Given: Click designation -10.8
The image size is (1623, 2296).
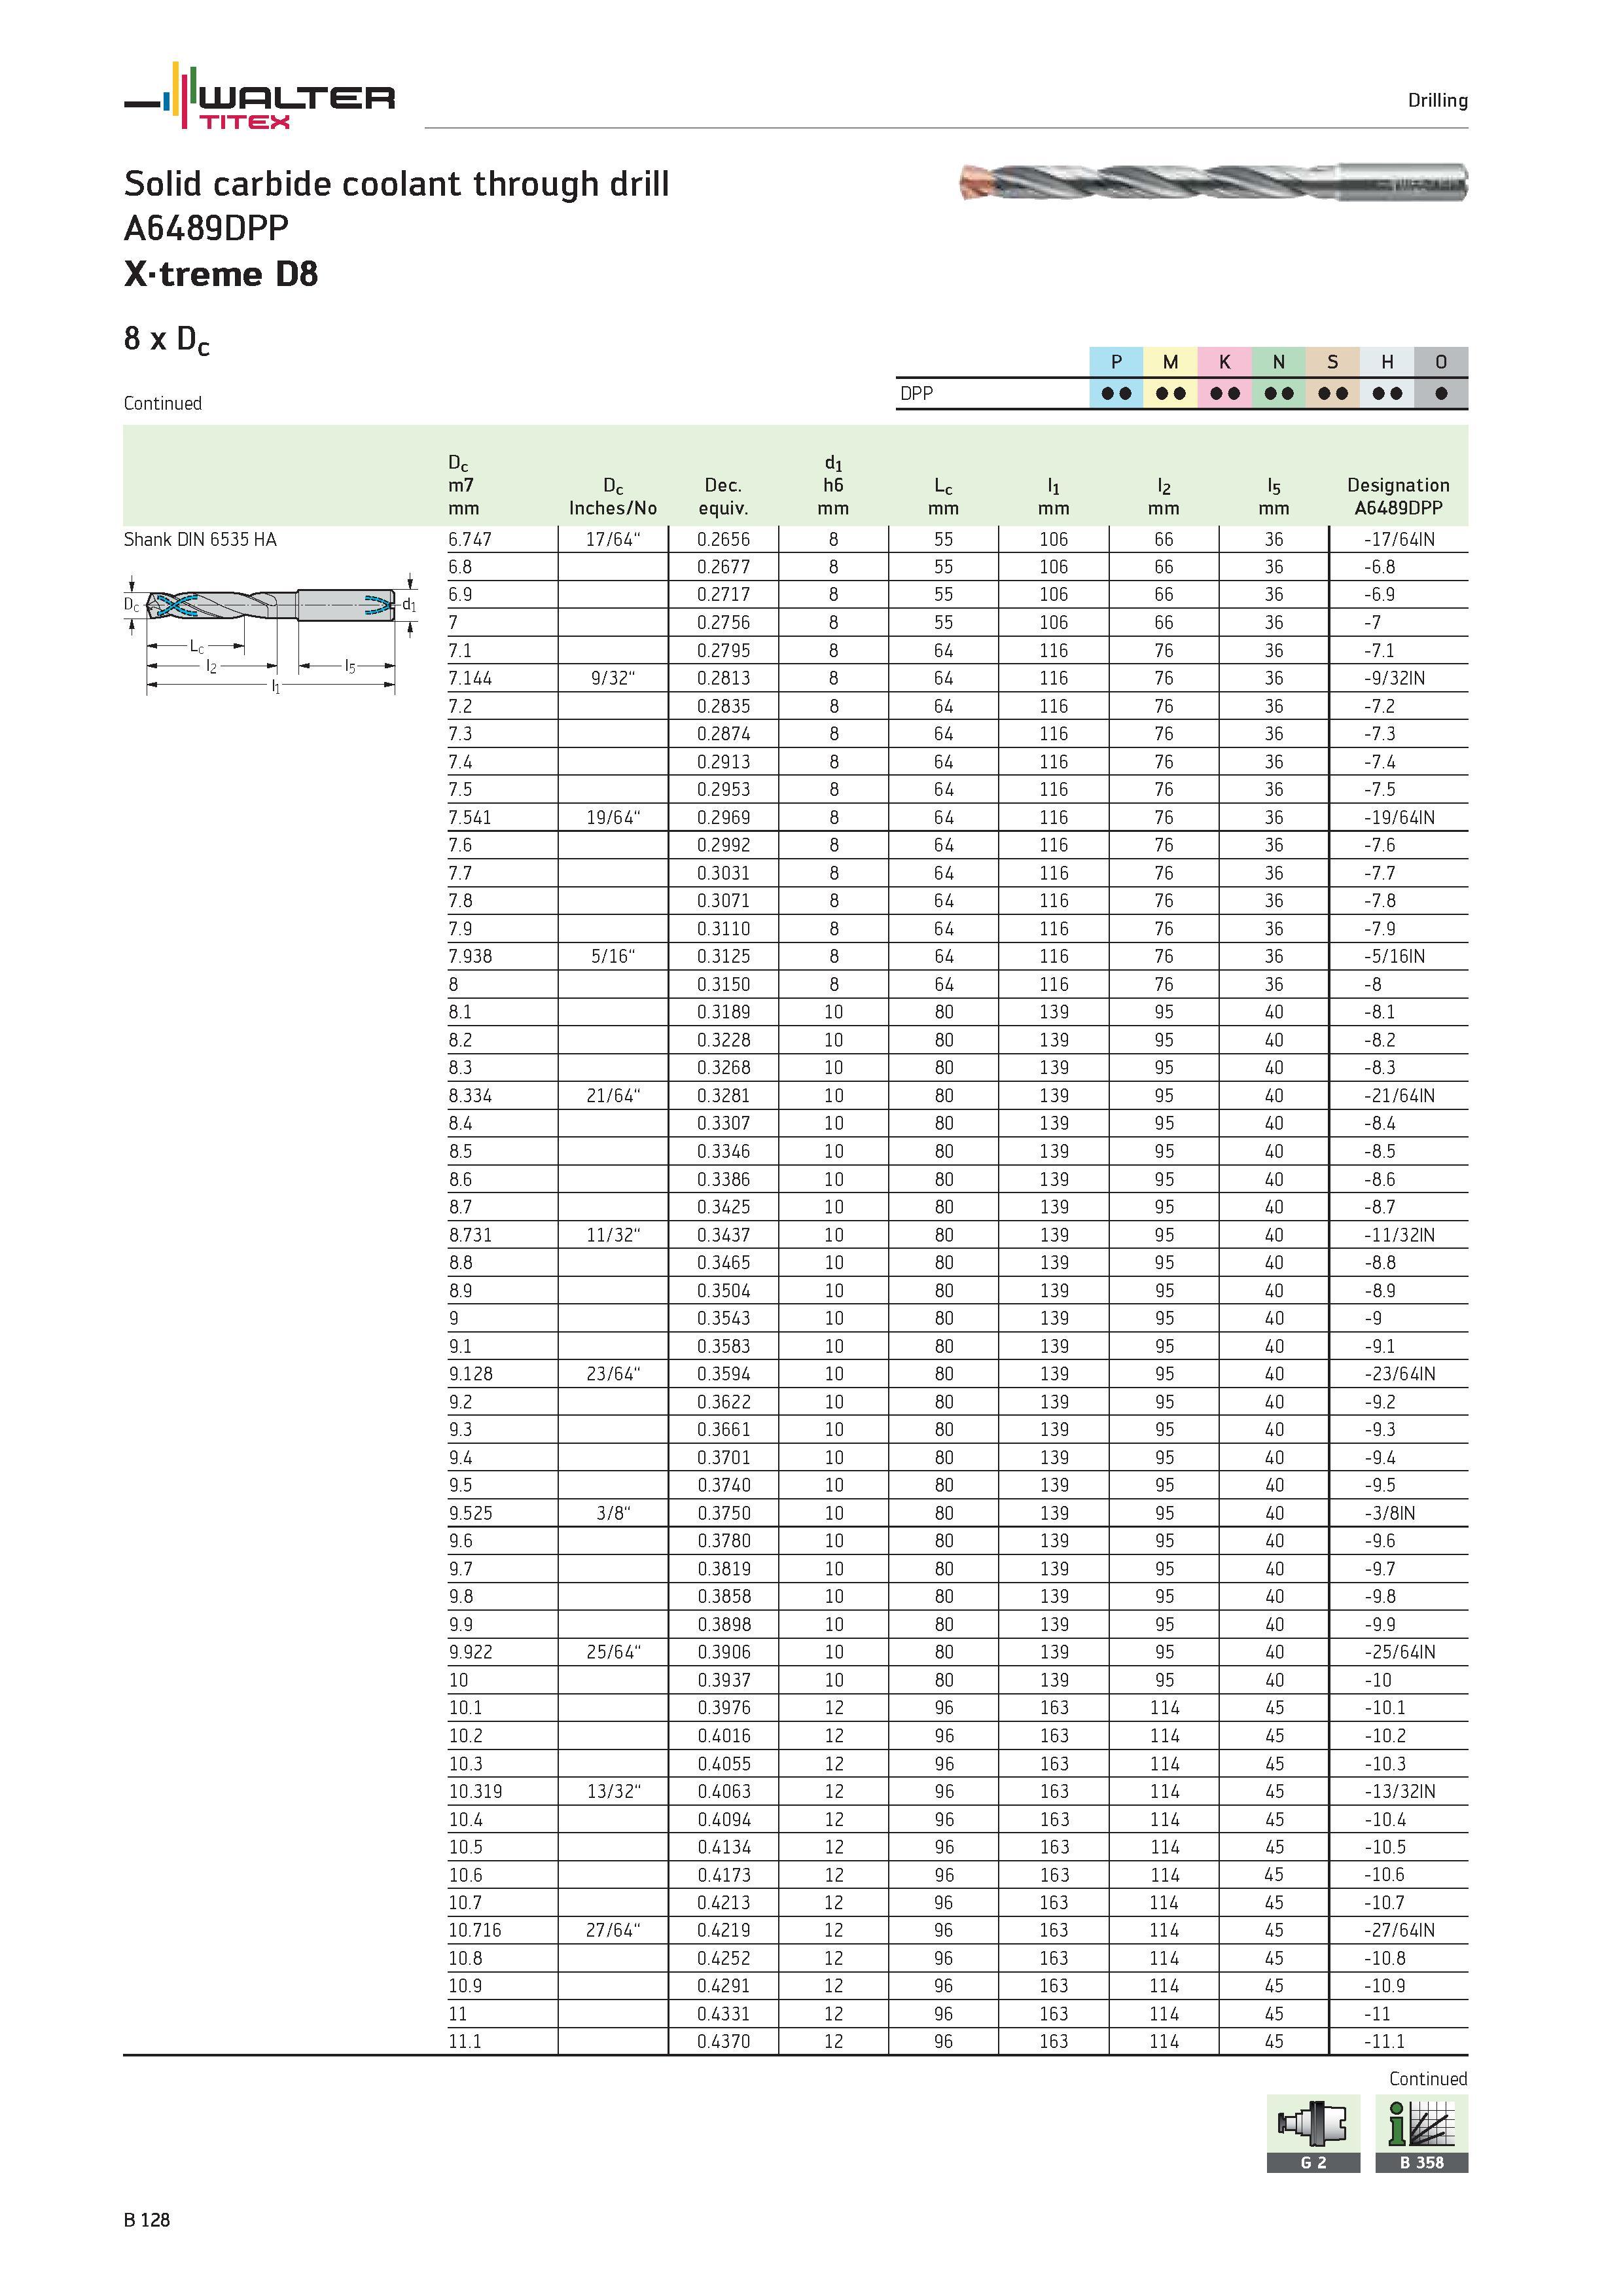Looking at the screenshot, I should point(1385,1959).
